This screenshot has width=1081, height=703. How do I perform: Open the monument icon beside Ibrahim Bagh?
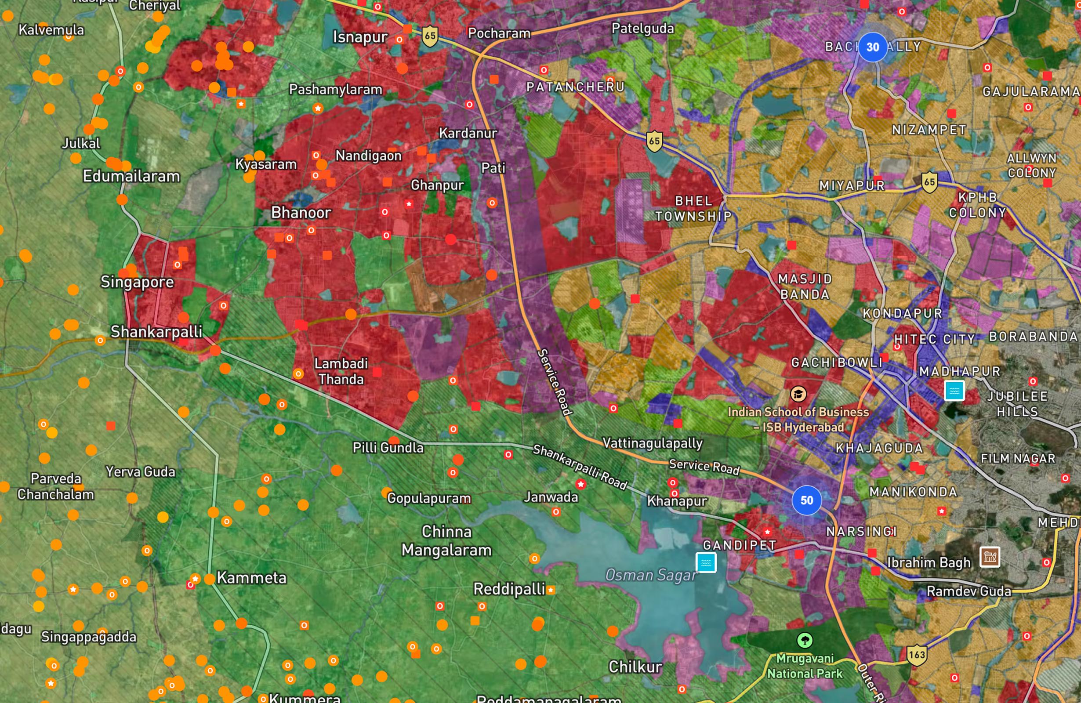pos(990,557)
